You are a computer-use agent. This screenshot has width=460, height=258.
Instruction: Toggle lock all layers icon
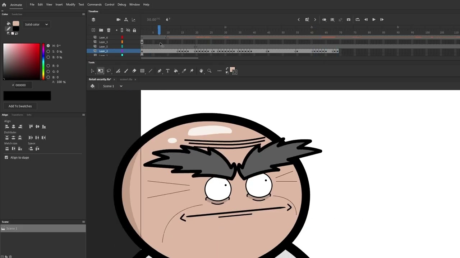[134, 30]
